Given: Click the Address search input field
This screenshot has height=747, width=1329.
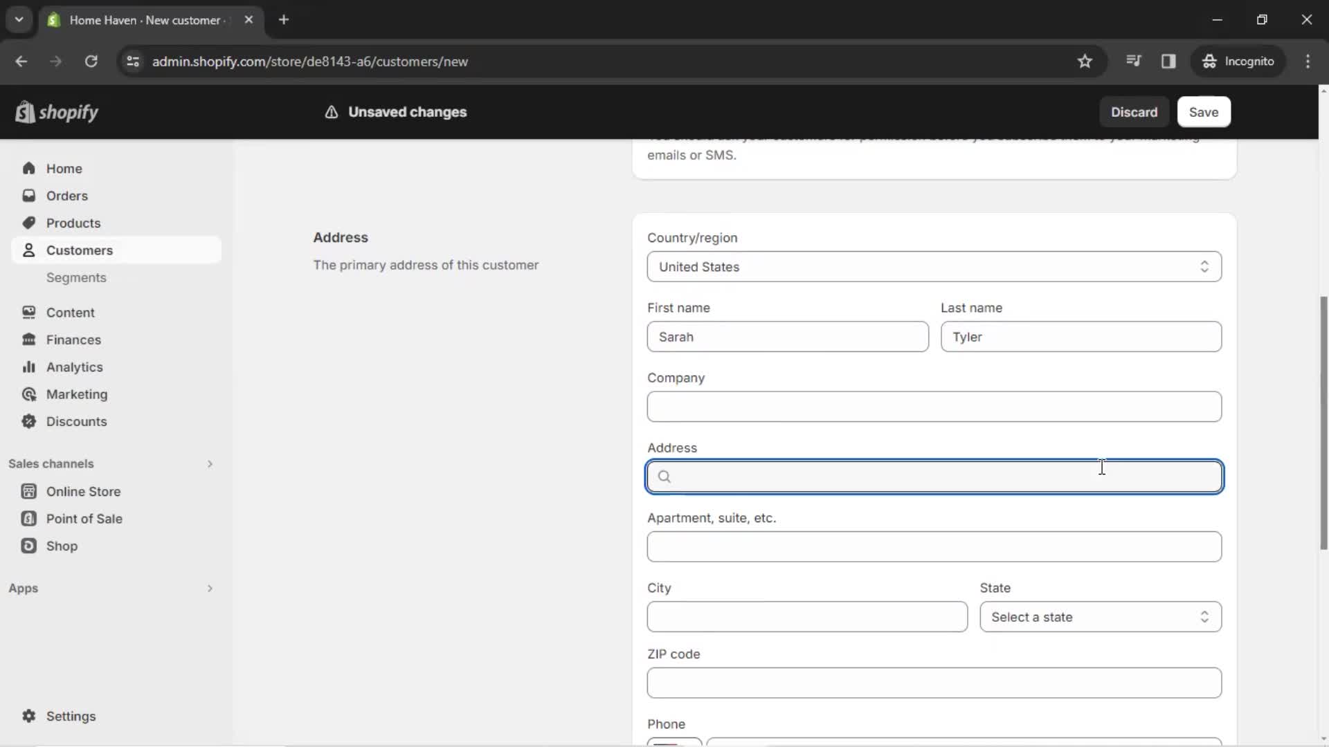Looking at the screenshot, I should tap(934, 476).
